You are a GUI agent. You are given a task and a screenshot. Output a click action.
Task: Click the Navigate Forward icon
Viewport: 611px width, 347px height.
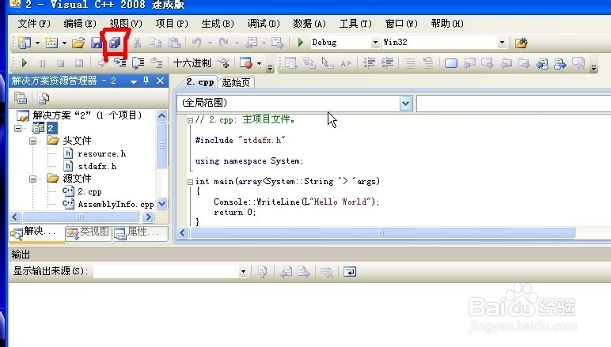point(278,43)
